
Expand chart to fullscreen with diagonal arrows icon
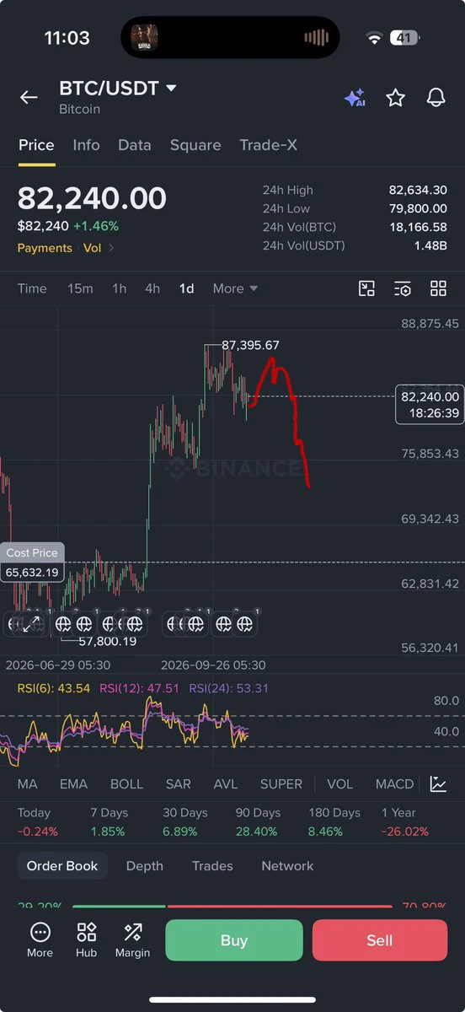(31, 625)
